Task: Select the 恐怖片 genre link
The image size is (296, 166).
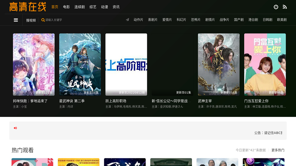Action: 196,20
